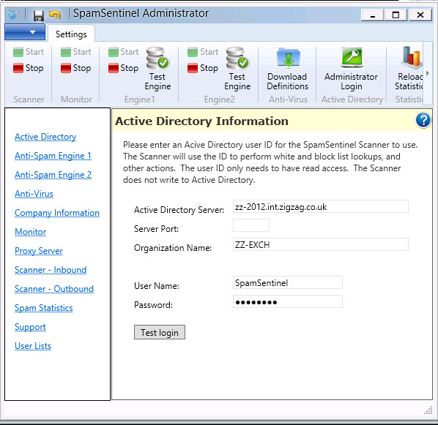Minimize the SpamSentinel Administrator window
This screenshot has height=425, width=438.
(373, 15)
